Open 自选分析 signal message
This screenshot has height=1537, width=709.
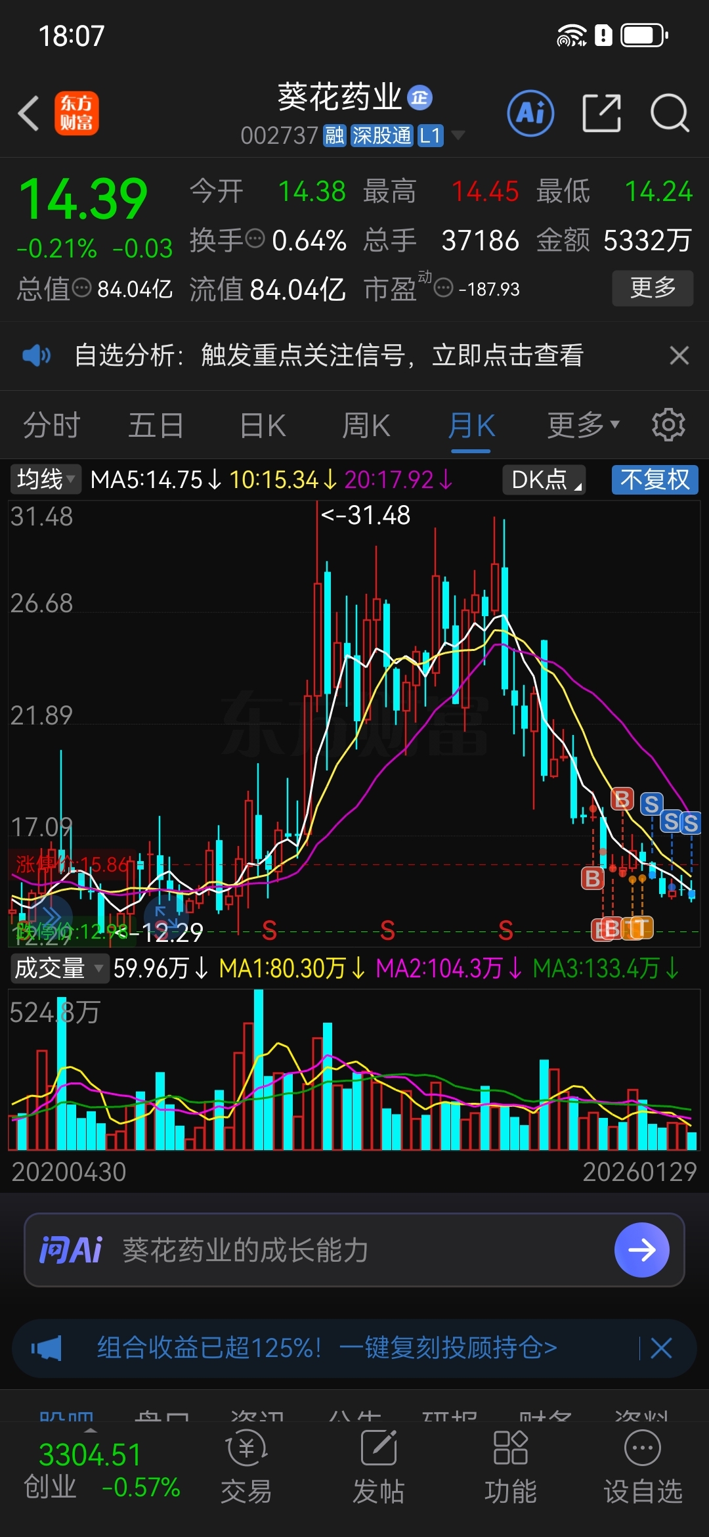(329, 355)
